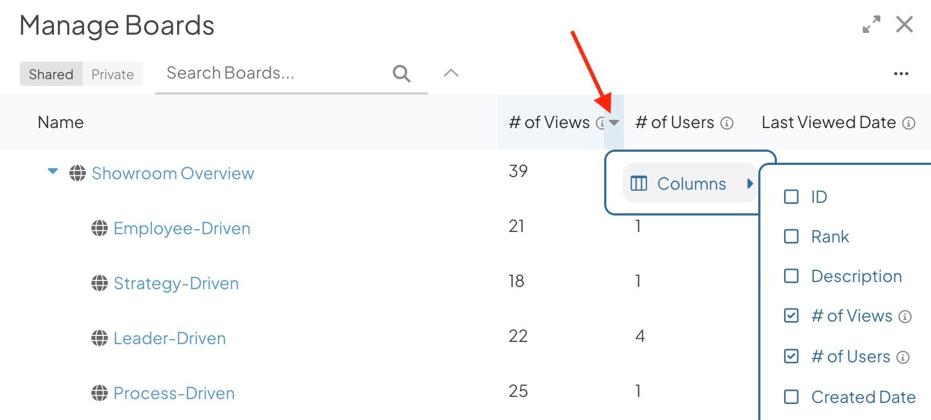931x420 pixels.
Task: Tick the Created Date column checkbox
Action: [x=791, y=397]
